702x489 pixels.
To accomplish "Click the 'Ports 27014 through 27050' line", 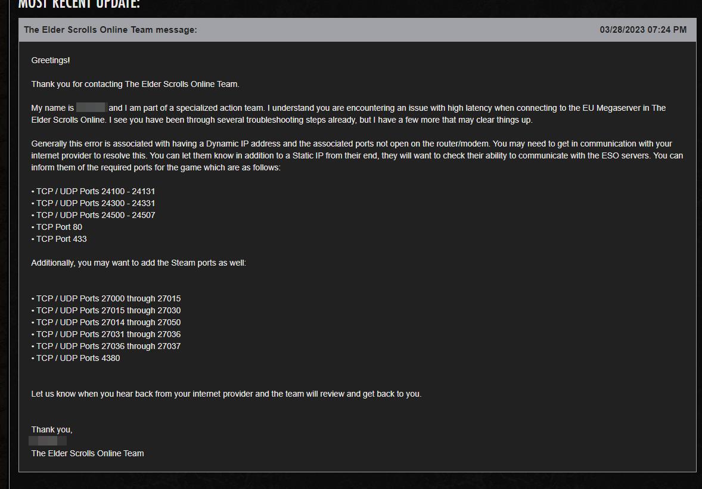I will click(x=106, y=323).
